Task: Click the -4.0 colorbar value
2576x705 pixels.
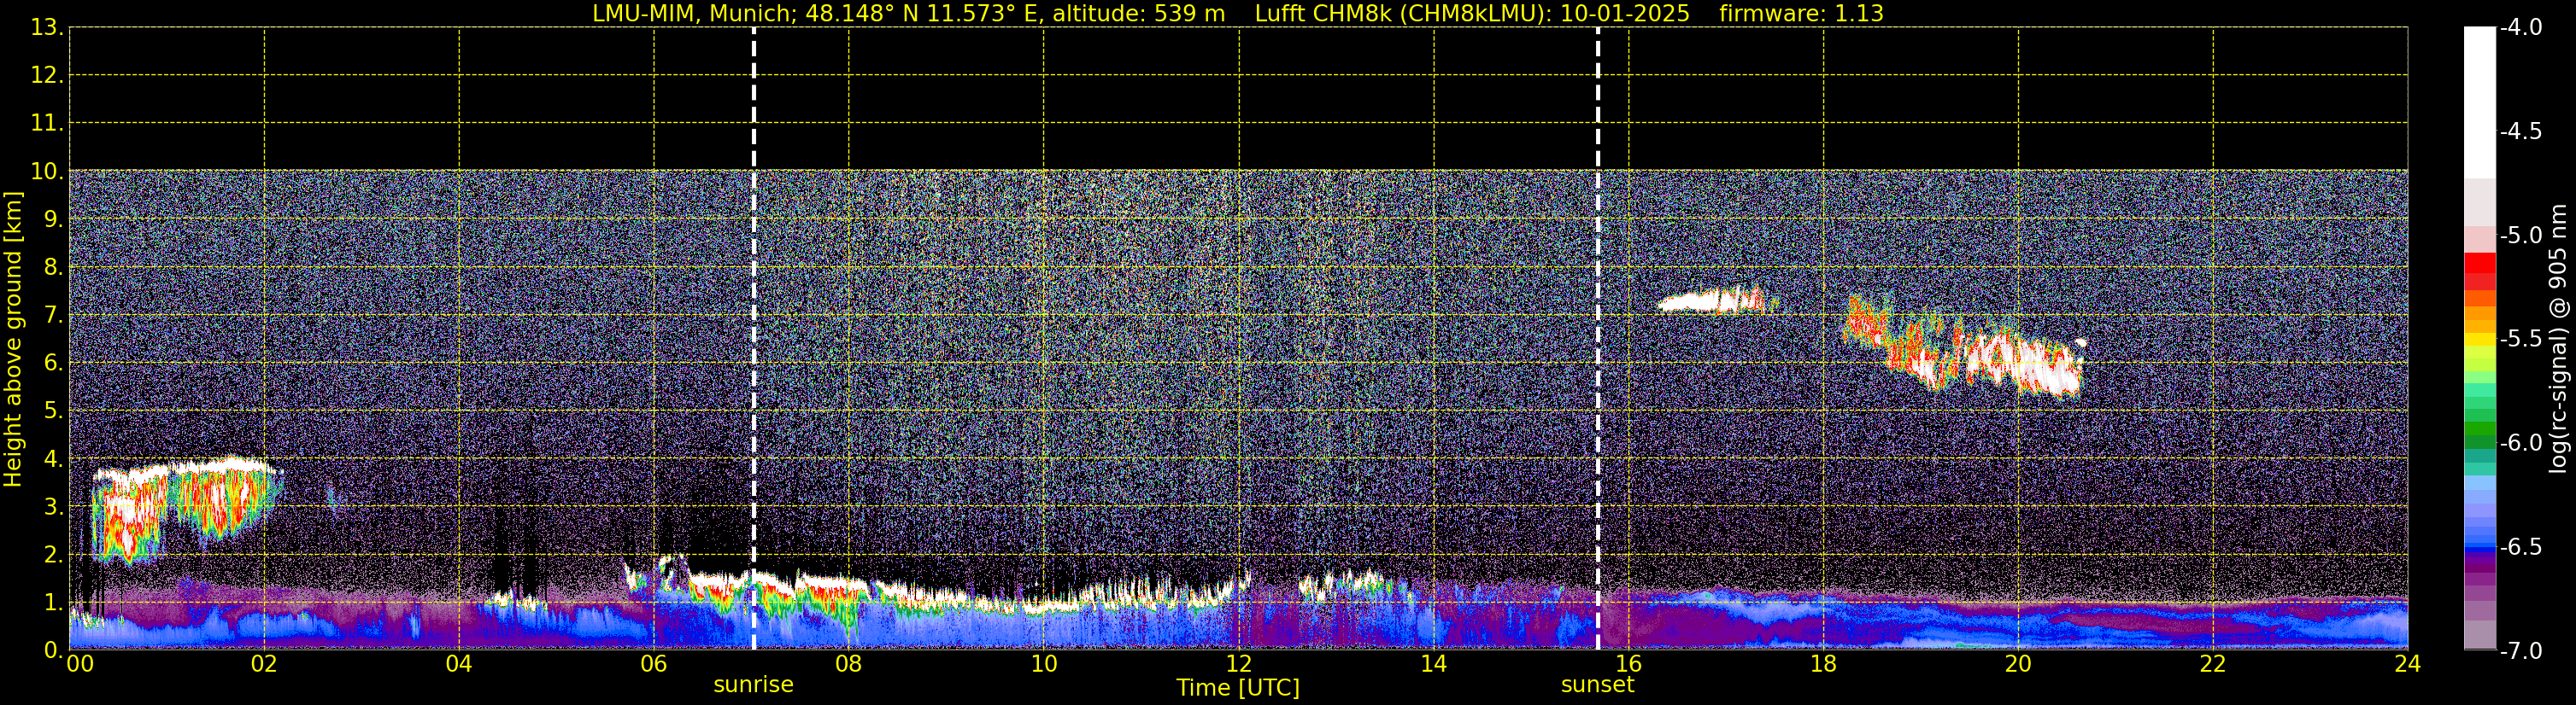Action: pyautogui.click(x=2521, y=28)
